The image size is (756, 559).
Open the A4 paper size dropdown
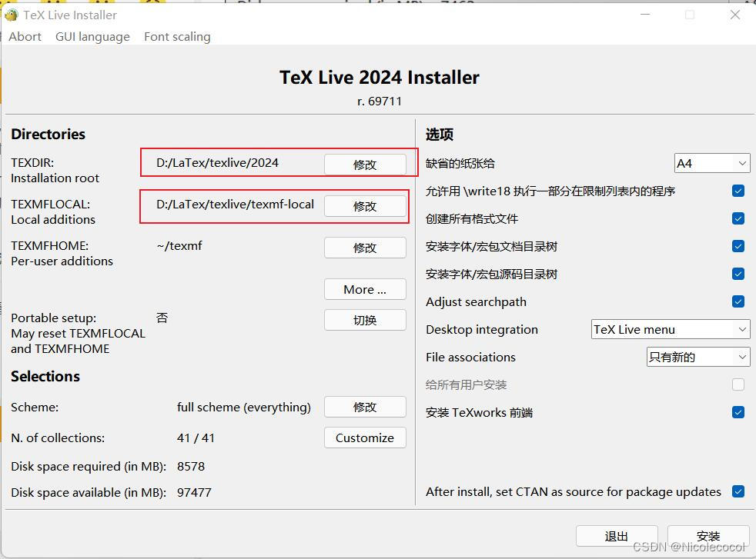[712, 163]
